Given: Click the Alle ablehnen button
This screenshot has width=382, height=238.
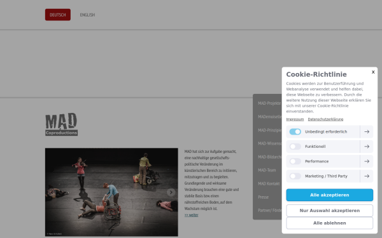Looking at the screenshot, I should 329,223.
